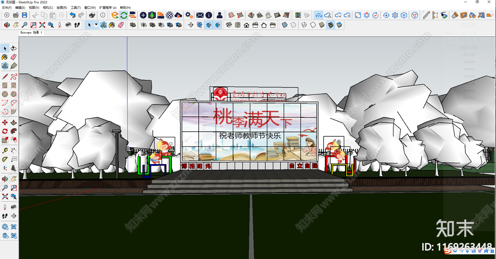Image resolution: width=496 pixels, height=259 pixels.
Task: Open the 工具(T) menu
Action: [x=76, y=7]
